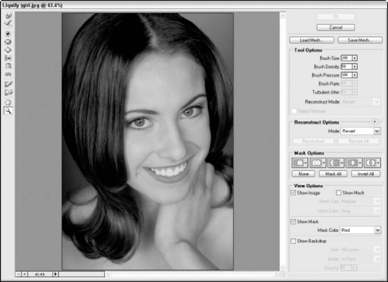
Task: Click the Load Mesh button
Action: 310,40
